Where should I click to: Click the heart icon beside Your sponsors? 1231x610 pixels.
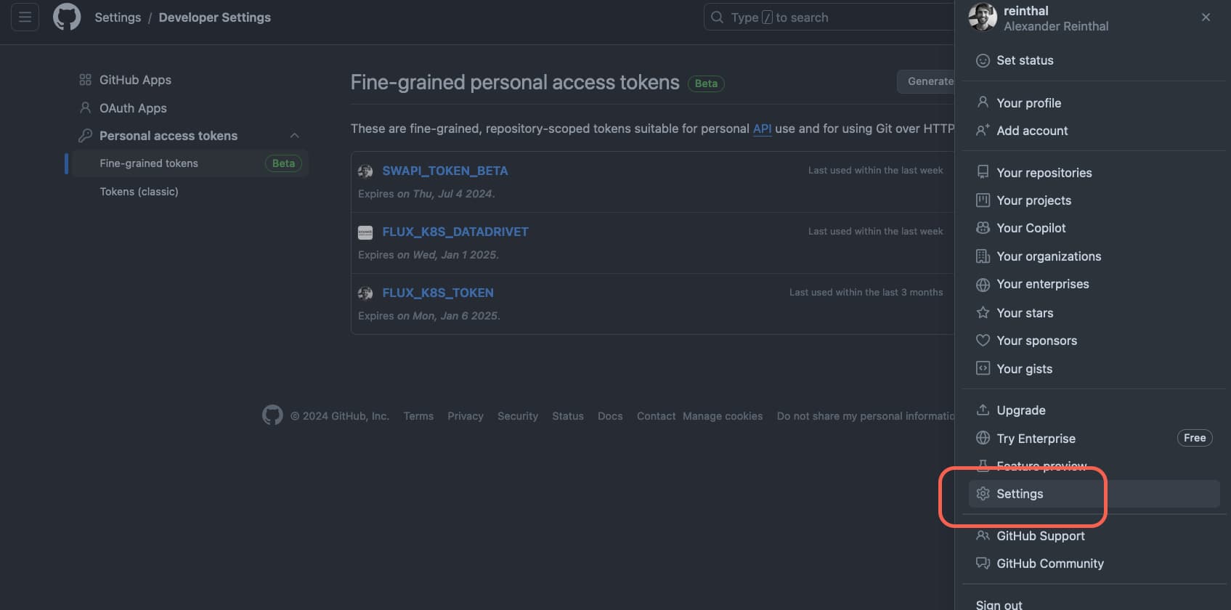(983, 340)
